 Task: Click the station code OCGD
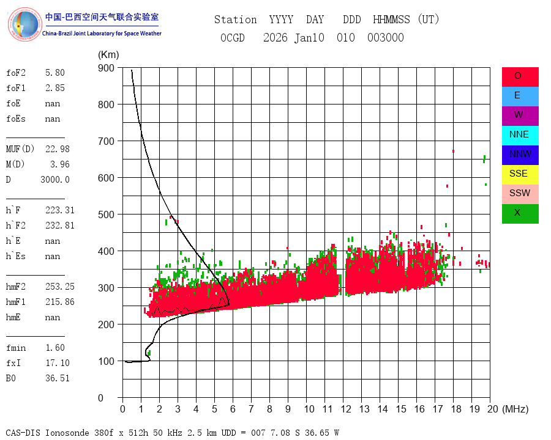click(x=232, y=37)
